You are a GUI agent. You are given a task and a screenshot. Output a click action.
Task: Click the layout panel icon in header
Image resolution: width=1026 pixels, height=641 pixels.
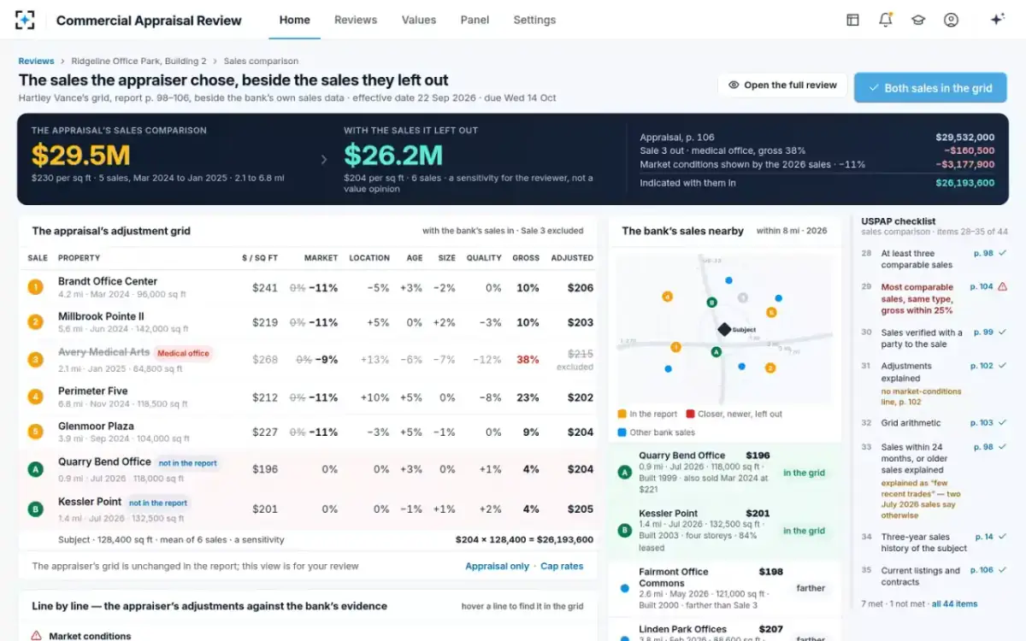click(852, 20)
